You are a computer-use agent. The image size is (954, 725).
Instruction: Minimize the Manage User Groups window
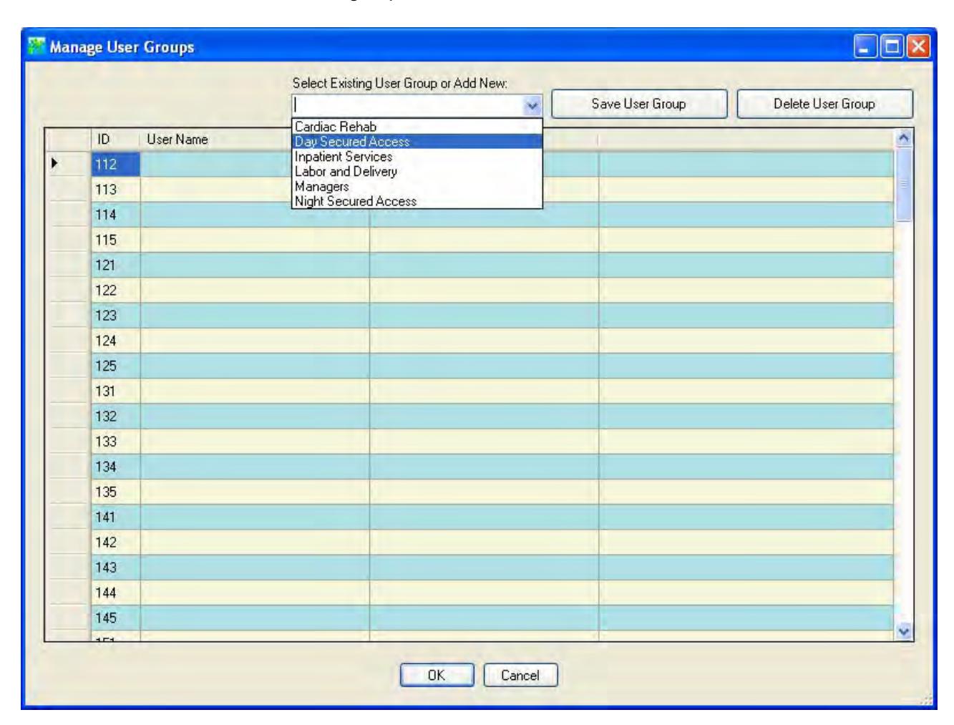point(866,47)
